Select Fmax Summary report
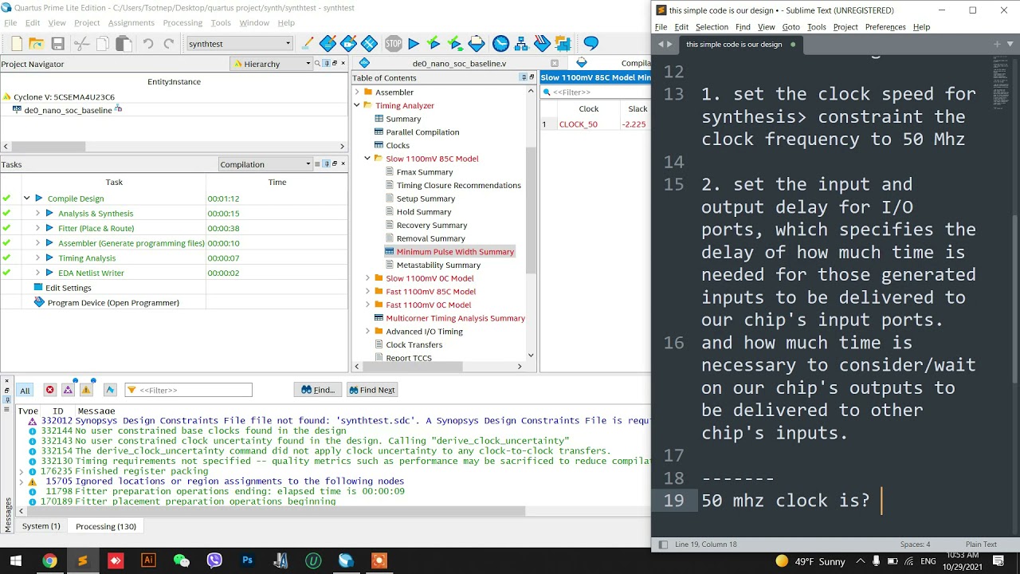The image size is (1020, 574). point(425,172)
